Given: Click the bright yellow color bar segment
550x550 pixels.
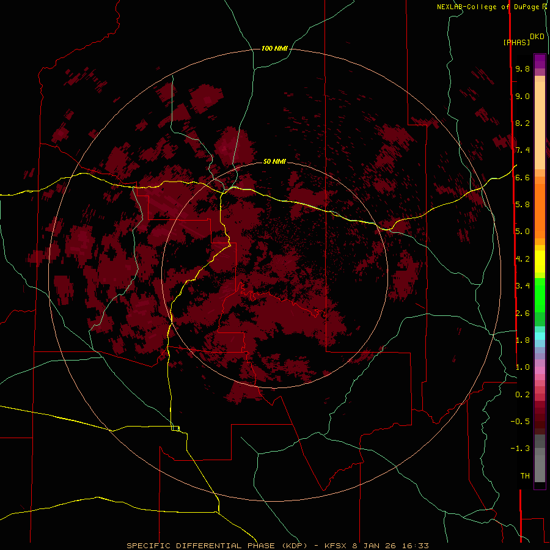Looking at the screenshot, I should click(x=540, y=262).
